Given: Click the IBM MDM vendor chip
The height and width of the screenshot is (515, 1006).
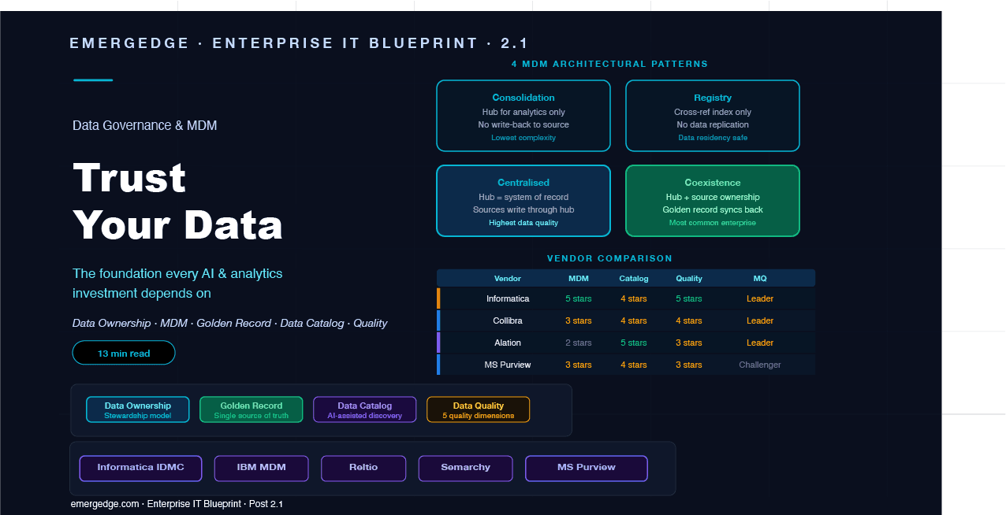Looking at the screenshot, I should click(x=262, y=468).
